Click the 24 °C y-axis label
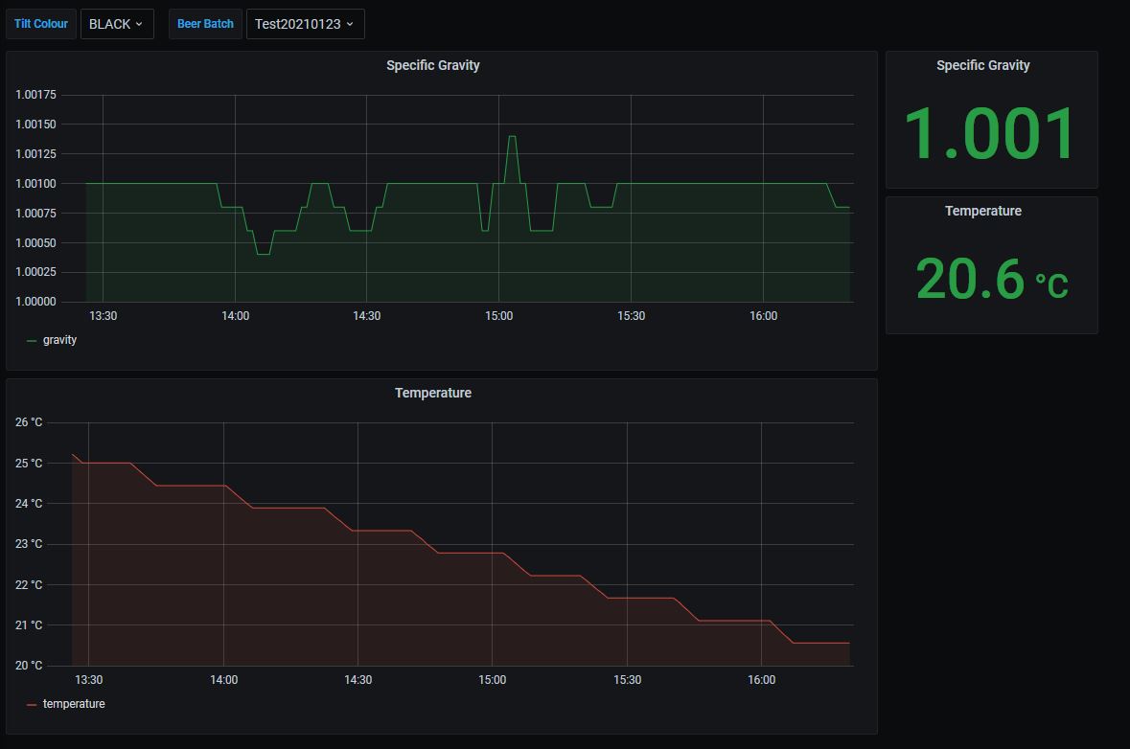The height and width of the screenshot is (749, 1130). click(x=29, y=504)
